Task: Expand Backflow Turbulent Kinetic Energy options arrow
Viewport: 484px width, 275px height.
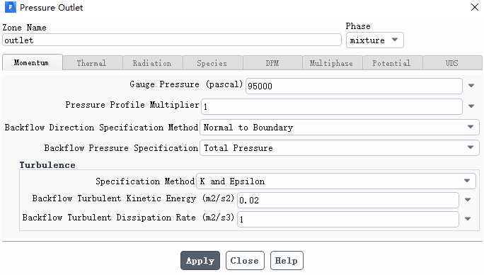Action: pos(468,200)
